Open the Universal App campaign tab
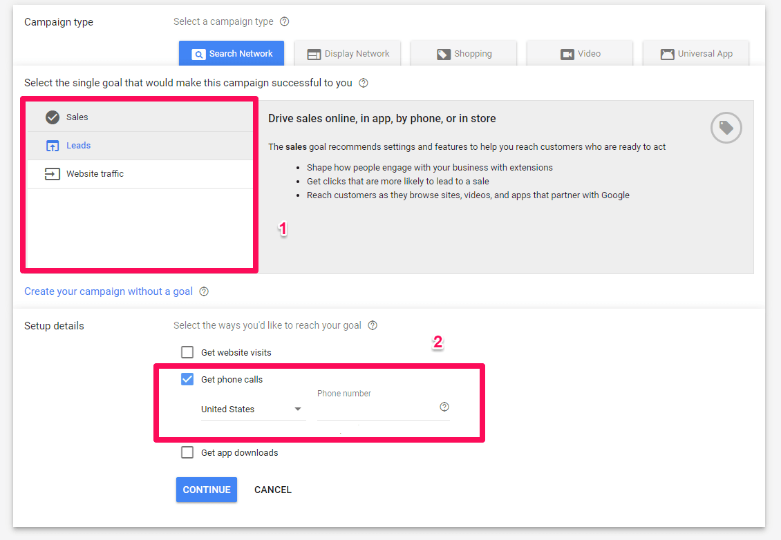 pyautogui.click(x=696, y=54)
